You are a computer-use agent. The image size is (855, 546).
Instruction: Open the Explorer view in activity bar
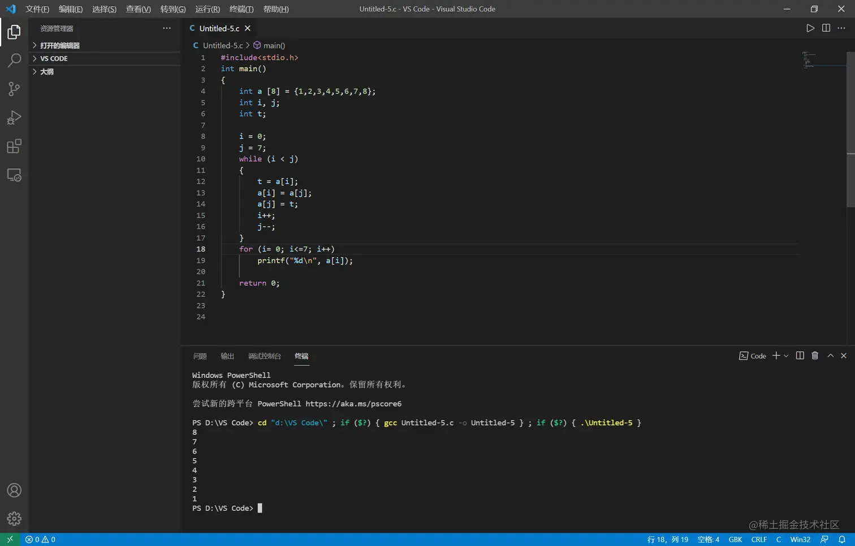point(14,32)
